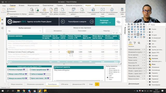Select the Текст radio option
166x93 pixels.
tap(107, 79)
